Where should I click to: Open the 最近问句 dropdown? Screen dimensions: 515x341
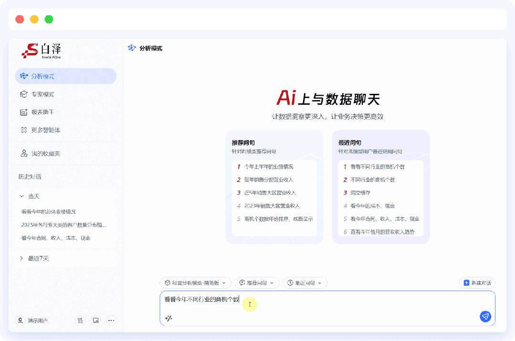[305, 282]
